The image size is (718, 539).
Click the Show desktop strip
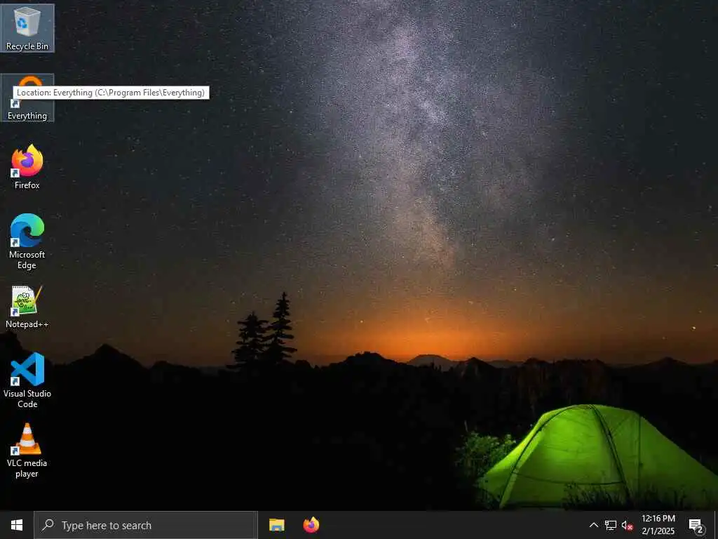(716, 525)
